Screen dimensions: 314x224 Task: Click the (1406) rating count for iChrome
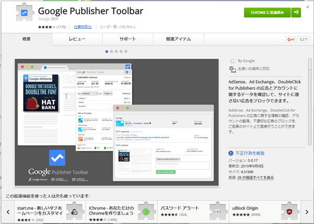(112, 220)
